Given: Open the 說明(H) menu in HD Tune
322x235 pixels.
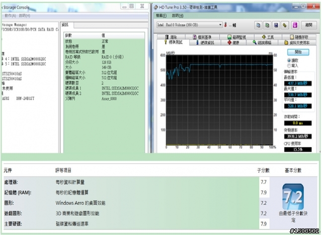Looking at the screenshot, I should pyautogui.click(x=178, y=16).
